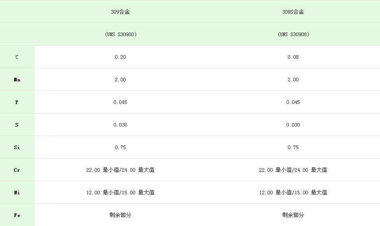Click the Mn row label
380x226 pixels.
[x=17, y=80]
